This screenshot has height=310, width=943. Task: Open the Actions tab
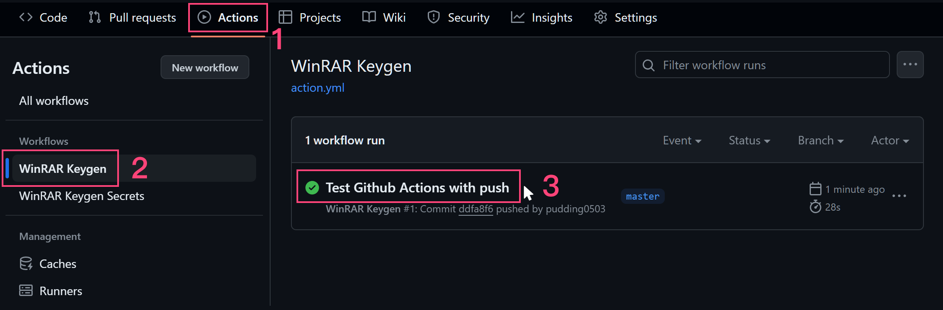coord(228,17)
